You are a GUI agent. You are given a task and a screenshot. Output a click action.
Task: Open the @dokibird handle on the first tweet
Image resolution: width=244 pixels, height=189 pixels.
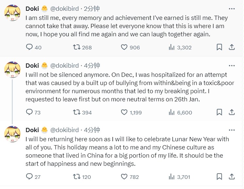tap(65, 9)
